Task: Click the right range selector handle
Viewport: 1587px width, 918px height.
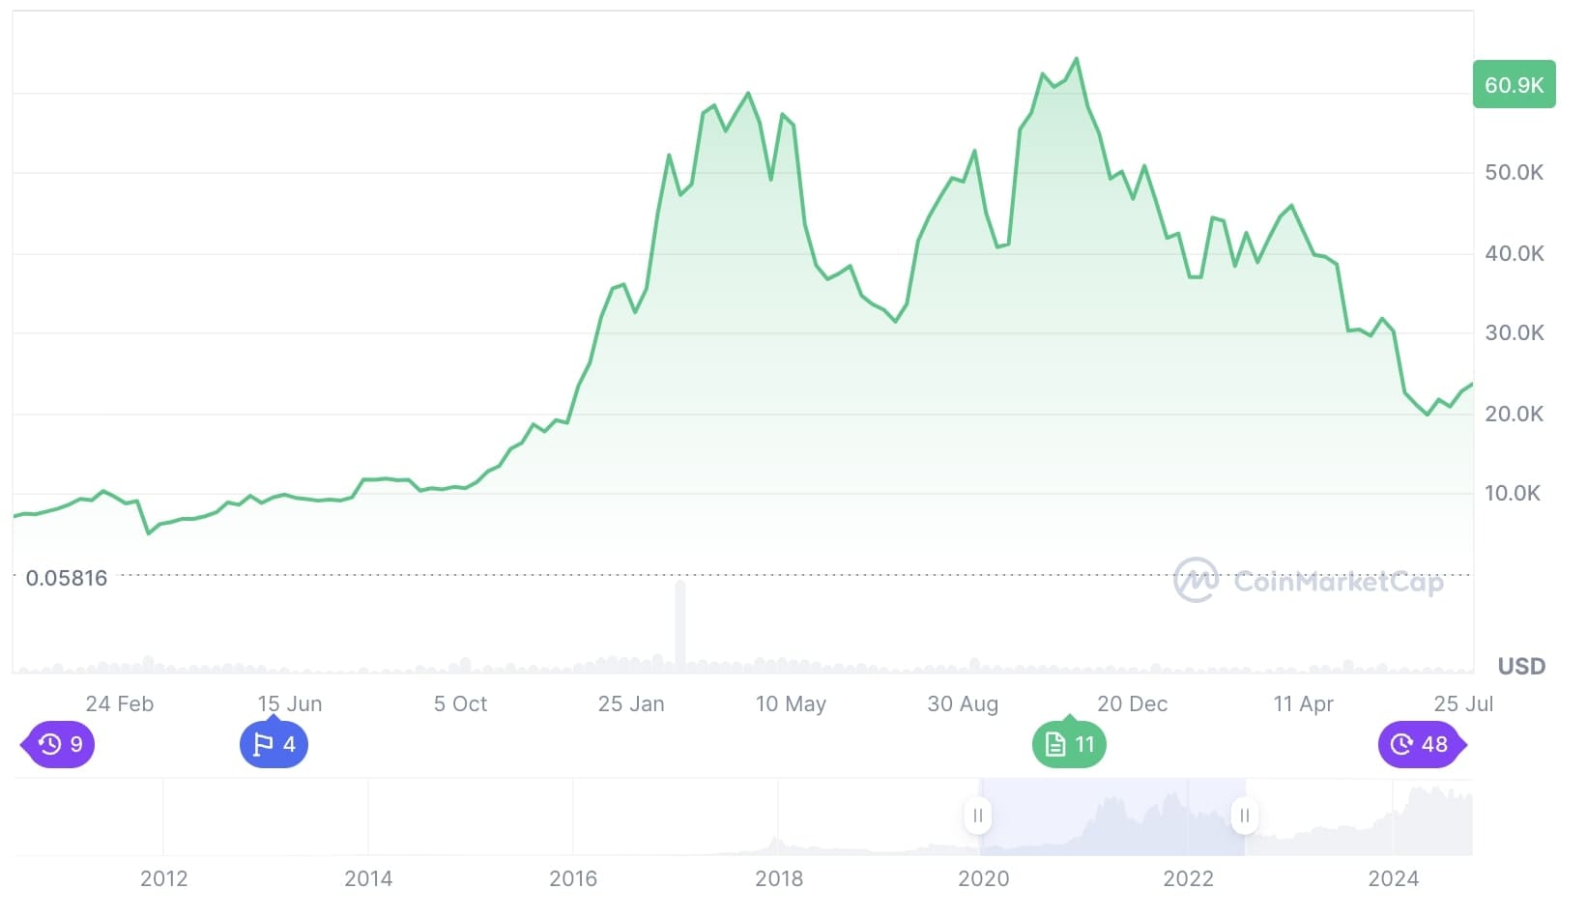Action: tap(1244, 816)
